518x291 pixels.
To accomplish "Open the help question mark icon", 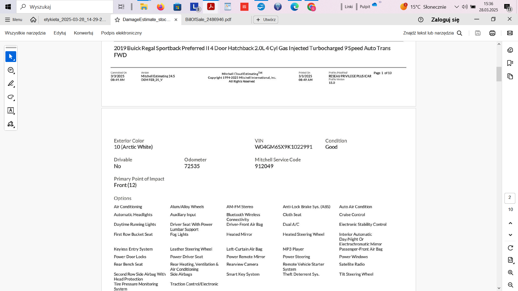I will pos(421,20).
